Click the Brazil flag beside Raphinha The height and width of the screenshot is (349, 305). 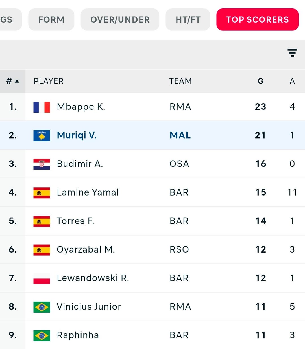pos(42,335)
